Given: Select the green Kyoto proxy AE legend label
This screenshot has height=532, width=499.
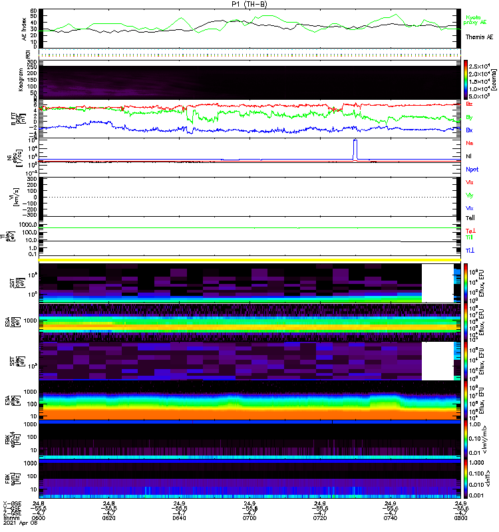Looking at the screenshot, I should [475, 20].
